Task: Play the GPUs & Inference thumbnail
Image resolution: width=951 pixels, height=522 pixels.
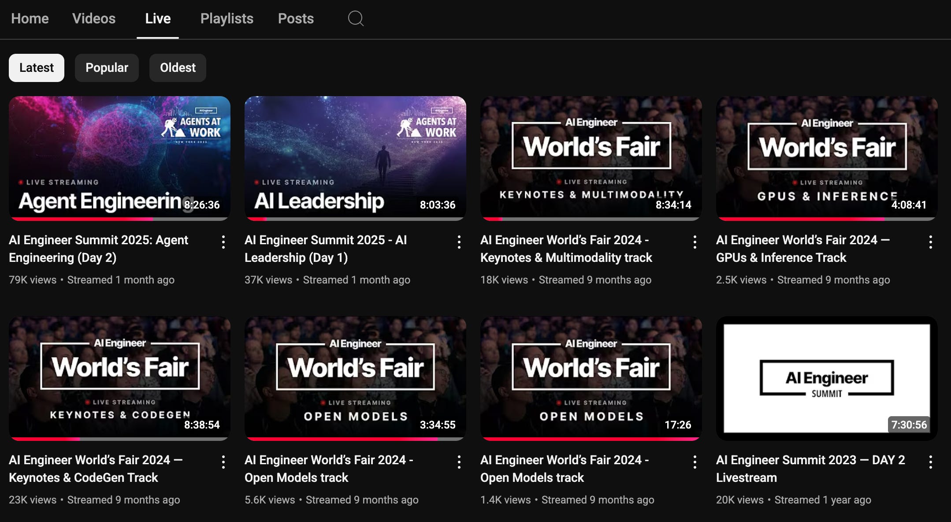Action: 827,158
